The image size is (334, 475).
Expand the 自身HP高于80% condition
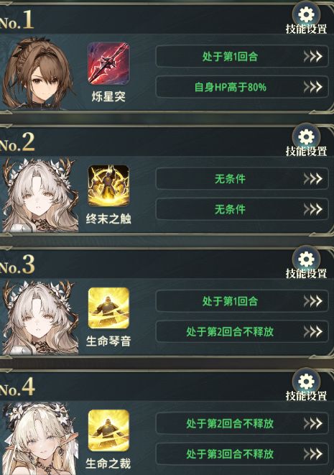point(242,87)
